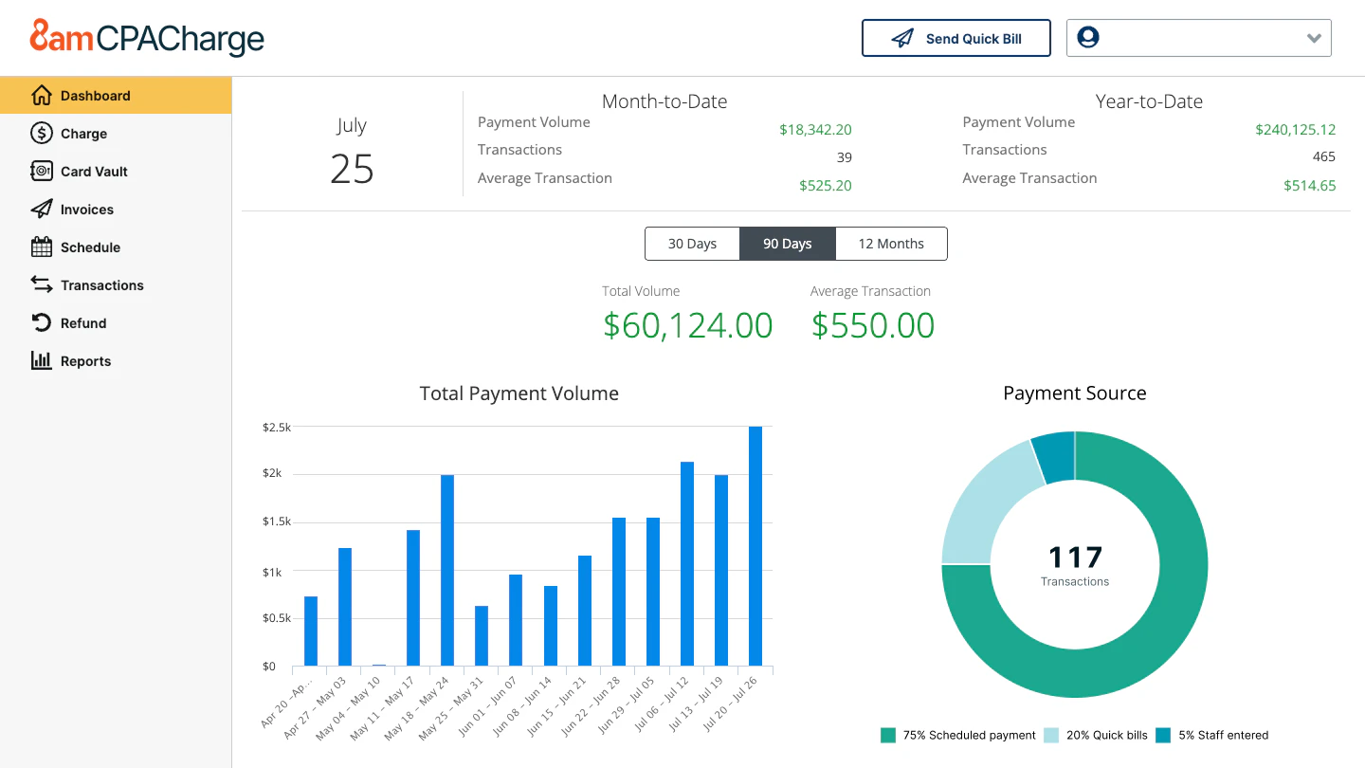
Task: Select the Transactions arrows icon
Action: tap(42, 284)
